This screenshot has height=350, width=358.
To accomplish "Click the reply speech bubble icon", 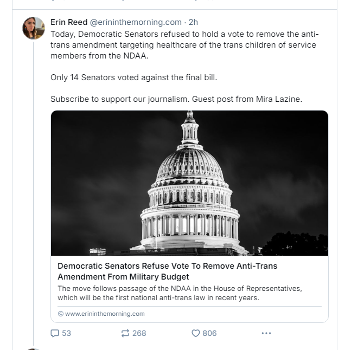I will pyautogui.click(x=55, y=333).
